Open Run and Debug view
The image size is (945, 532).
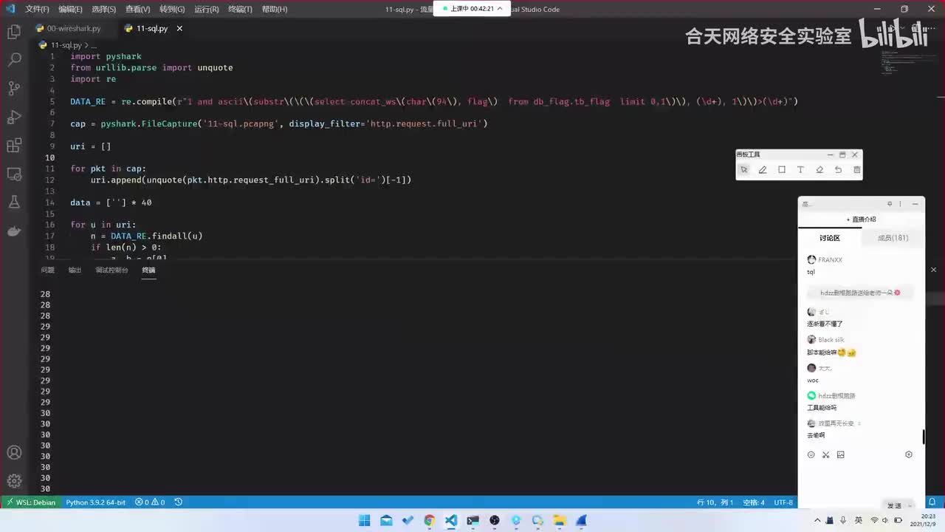[14, 117]
